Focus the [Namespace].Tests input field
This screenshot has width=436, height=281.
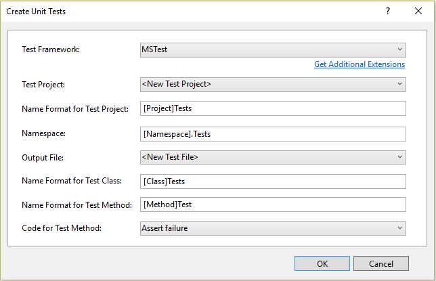coord(272,134)
